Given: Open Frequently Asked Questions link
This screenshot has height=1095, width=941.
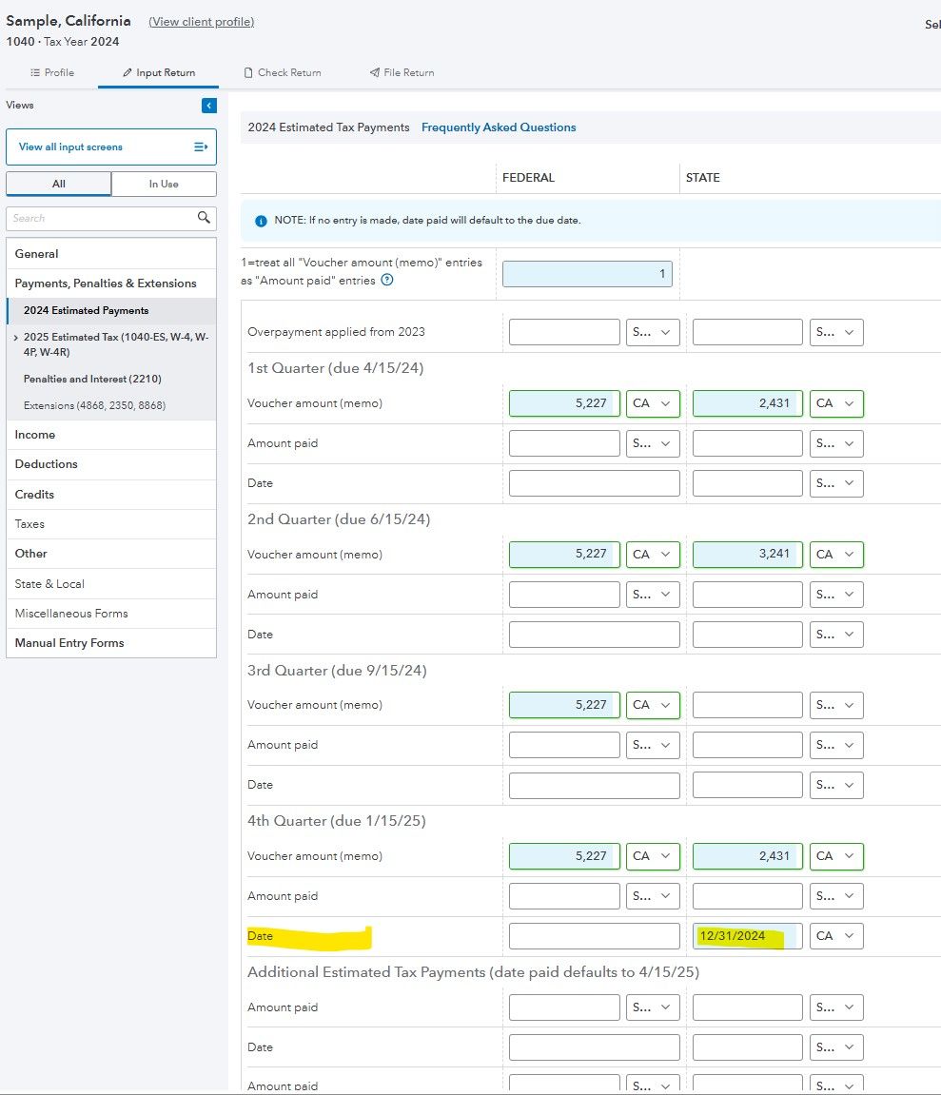Looking at the screenshot, I should [x=499, y=127].
